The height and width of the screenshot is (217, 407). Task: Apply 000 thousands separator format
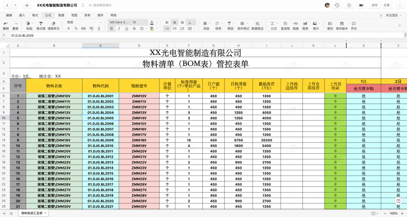(x=84, y=29)
